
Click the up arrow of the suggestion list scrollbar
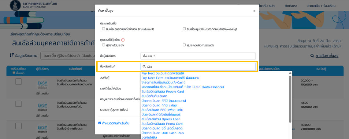point(290,73)
